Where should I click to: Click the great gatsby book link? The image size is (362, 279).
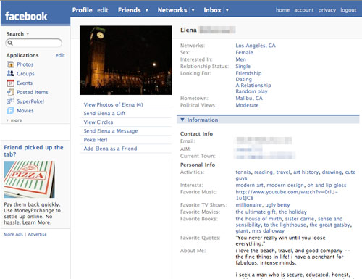pos(329,225)
